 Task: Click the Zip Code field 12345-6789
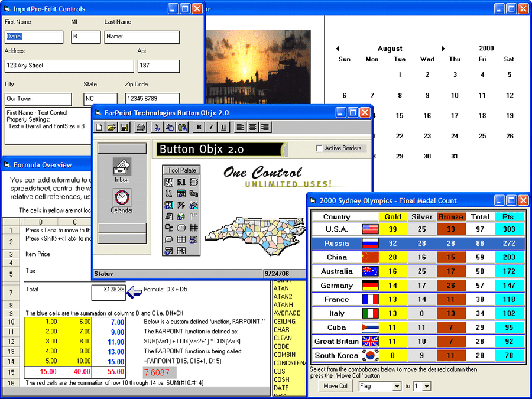(x=153, y=99)
